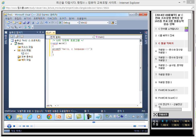Click the Cut scissors toolbar icon
This screenshot has height=137, width=196.
click(x=33, y=23)
